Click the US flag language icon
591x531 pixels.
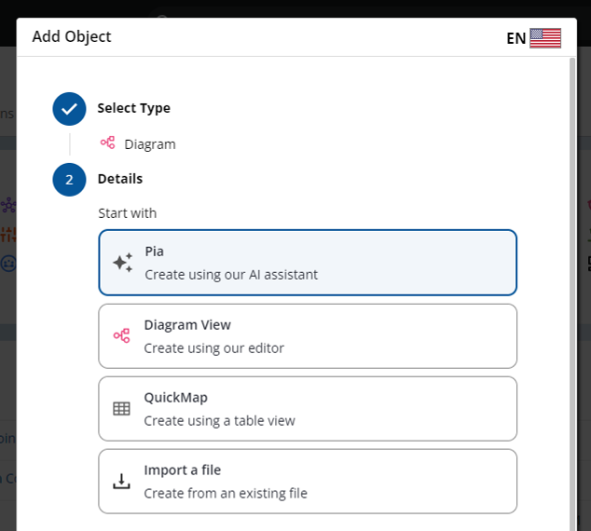point(545,38)
